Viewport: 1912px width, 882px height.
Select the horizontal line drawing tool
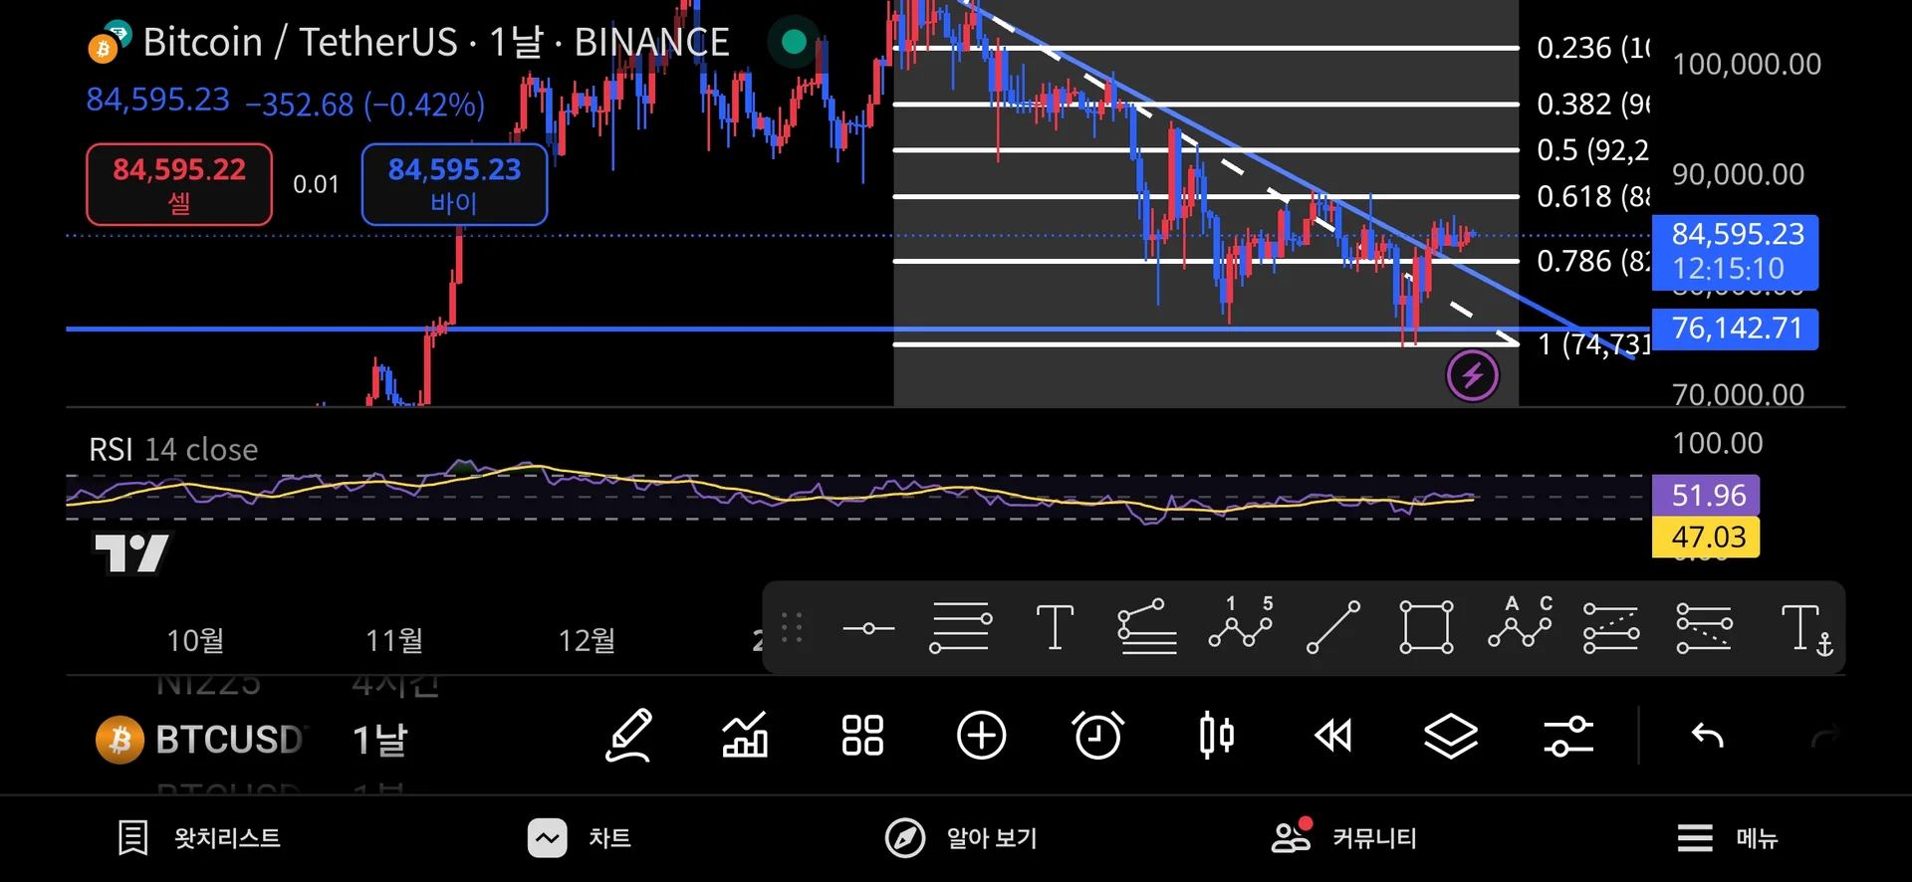pyautogui.click(x=868, y=628)
